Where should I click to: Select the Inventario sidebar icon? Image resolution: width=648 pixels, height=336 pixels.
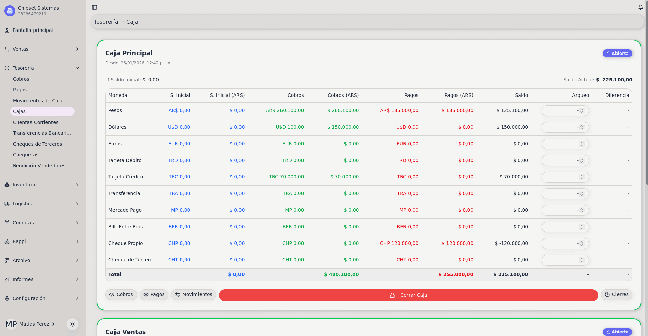[7, 185]
